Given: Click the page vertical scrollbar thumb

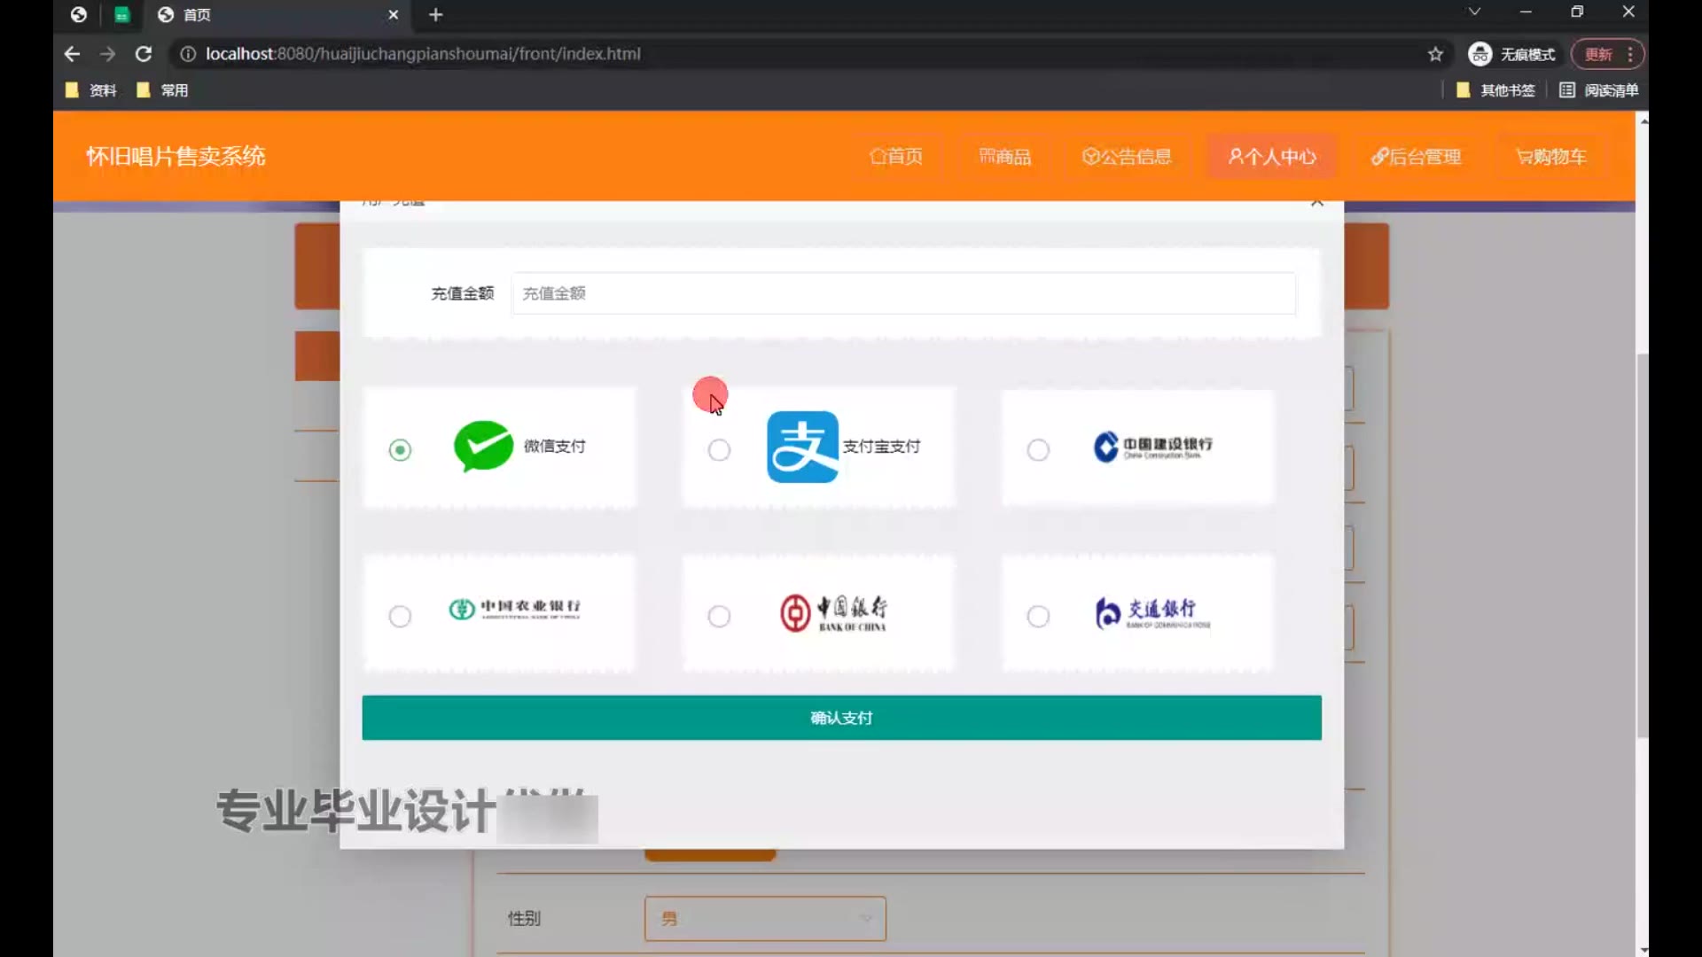Looking at the screenshot, I should click(1643, 545).
